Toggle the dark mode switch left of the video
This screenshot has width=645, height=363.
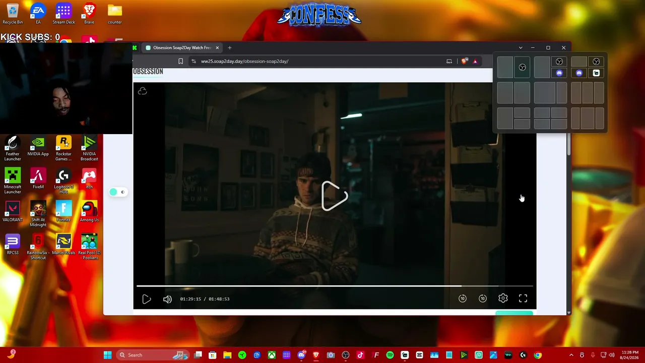(x=117, y=192)
